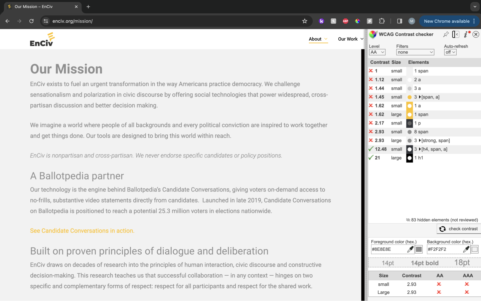Viewport: 481px width, 301px height.
Task: Go forward with the browser arrow
Action: coord(19,21)
